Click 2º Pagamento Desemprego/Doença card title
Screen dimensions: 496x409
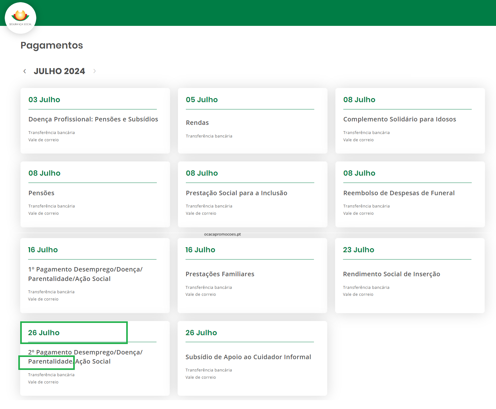click(x=85, y=357)
